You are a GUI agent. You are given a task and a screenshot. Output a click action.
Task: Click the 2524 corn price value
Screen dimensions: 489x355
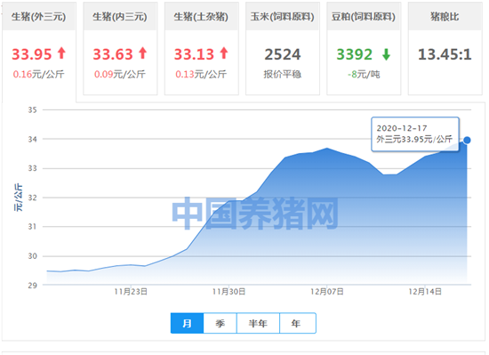(283, 54)
